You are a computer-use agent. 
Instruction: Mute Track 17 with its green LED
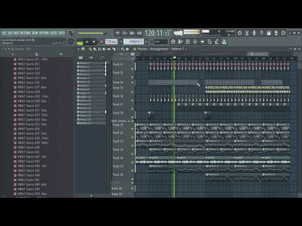coord(132,109)
